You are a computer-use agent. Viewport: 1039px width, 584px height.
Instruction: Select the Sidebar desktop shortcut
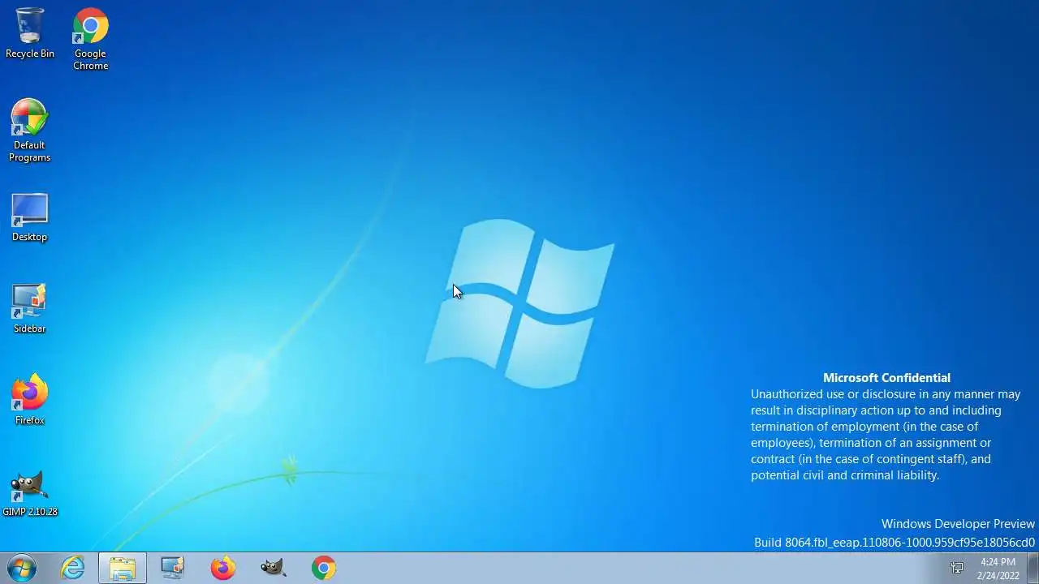point(29,309)
